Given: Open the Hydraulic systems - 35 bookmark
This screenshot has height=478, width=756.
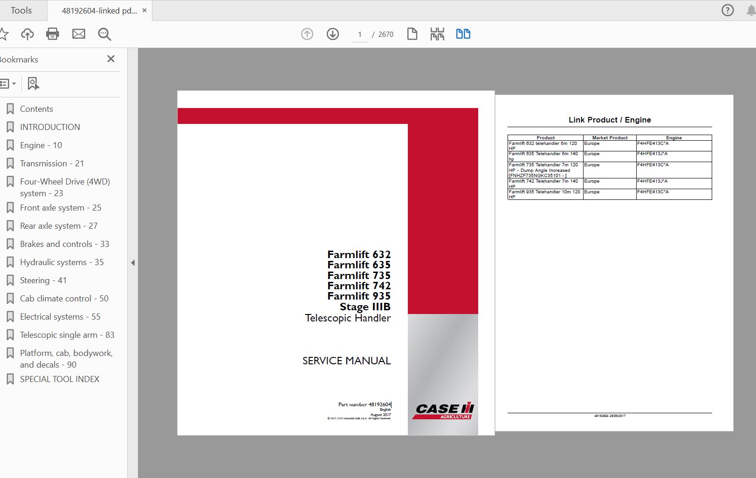Looking at the screenshot, I should (62, 262).
